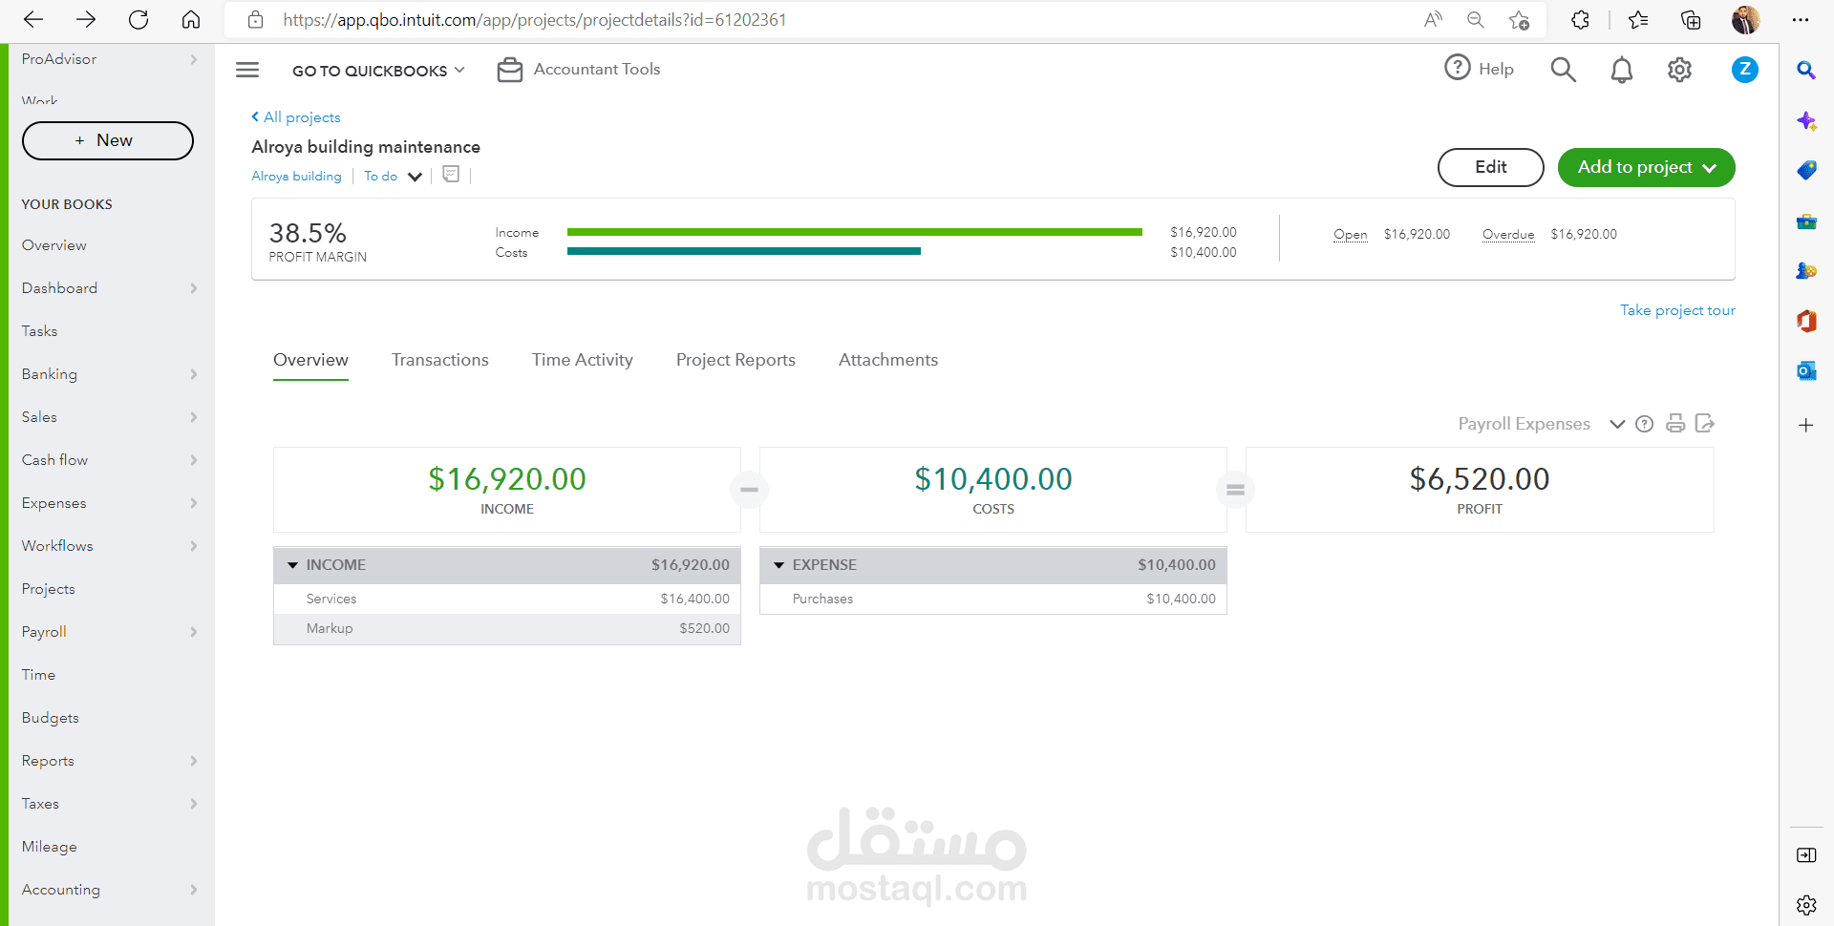Open GO TO QUICKBOOKS dropdown

378,71
